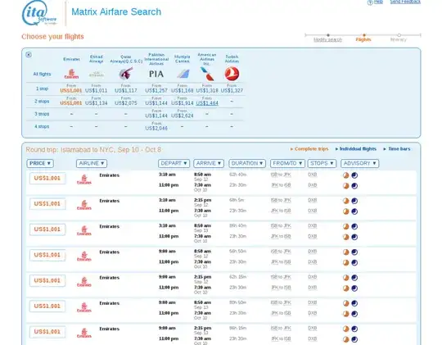The height and width of the screenshot is (345, 442).
Task: Select the first US$1,001 price button
Action: [x=47, y=178]
